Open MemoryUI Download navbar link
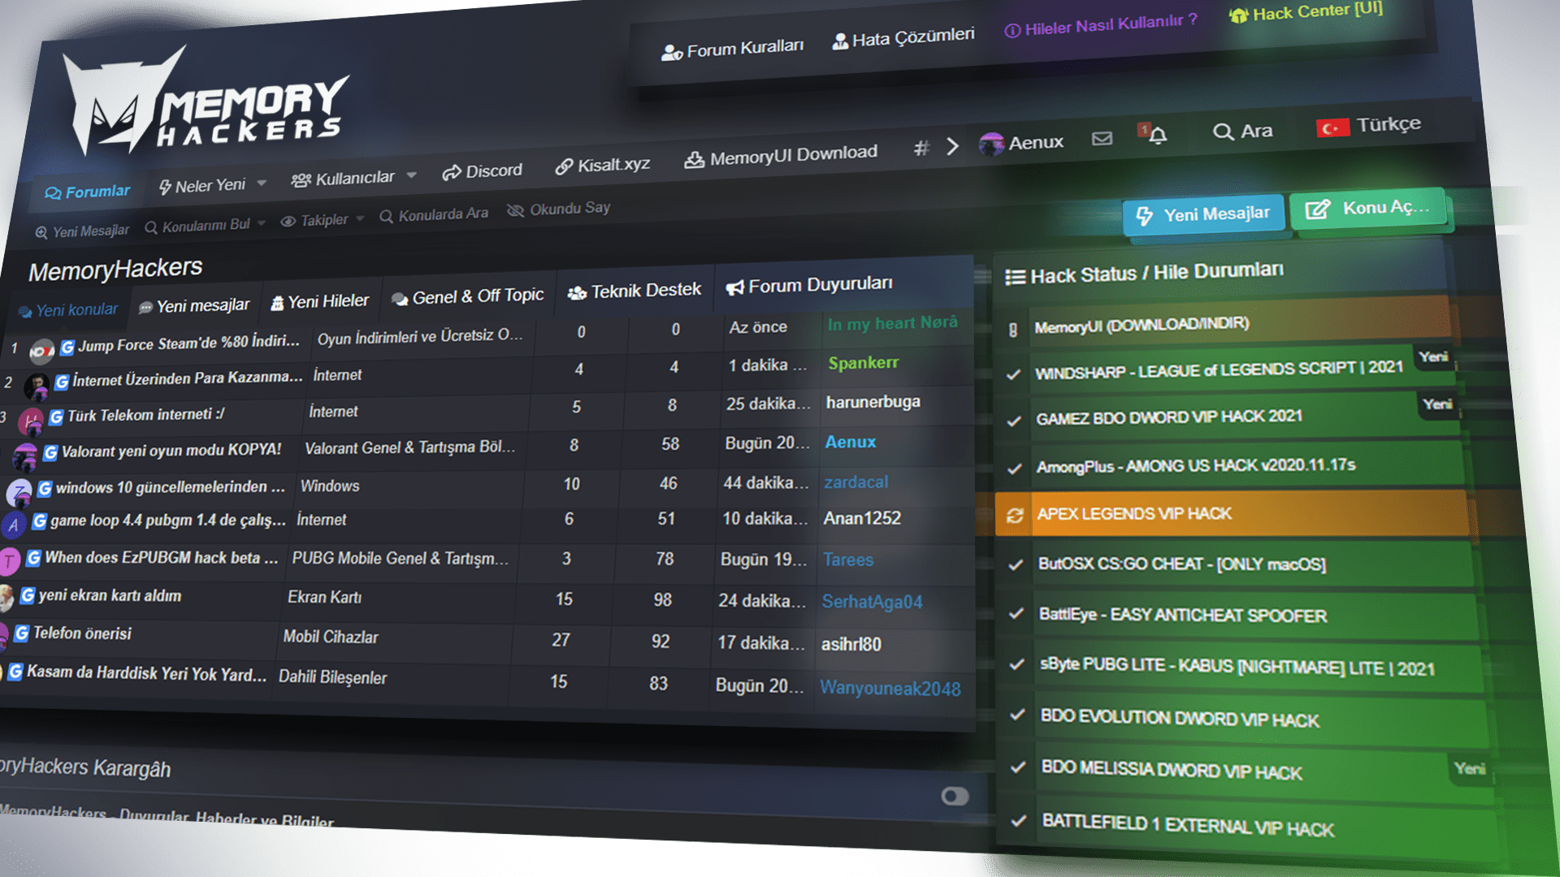 click(781, 155)
